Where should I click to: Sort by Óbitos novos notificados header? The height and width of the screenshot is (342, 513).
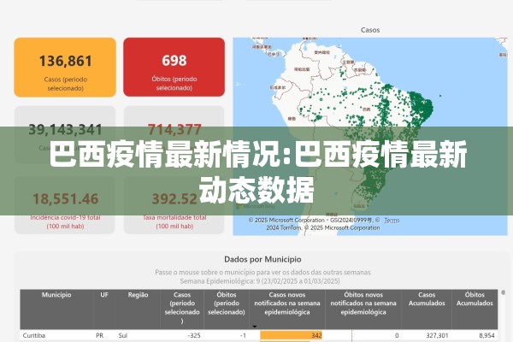[x=363, y=304]
